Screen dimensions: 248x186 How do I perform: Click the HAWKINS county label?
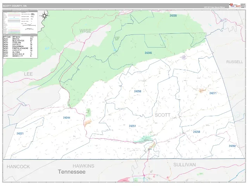[83, 166]
